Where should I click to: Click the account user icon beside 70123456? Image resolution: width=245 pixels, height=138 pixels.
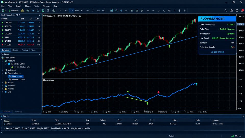12,67
